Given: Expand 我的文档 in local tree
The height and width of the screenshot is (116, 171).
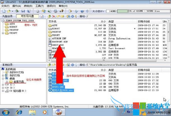Looking at the screenshot, I should (x=3, y=75).
